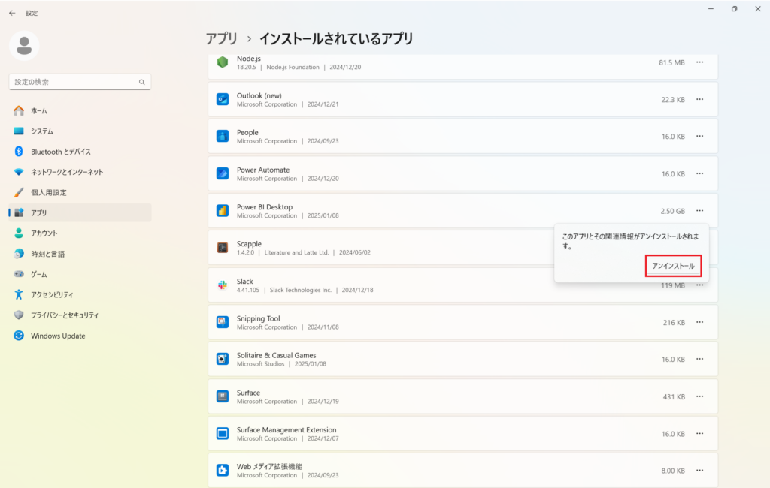Click the 431 KB size value
Screen dimensions: 770x488
pyautogui.click(x=674, y=396)
